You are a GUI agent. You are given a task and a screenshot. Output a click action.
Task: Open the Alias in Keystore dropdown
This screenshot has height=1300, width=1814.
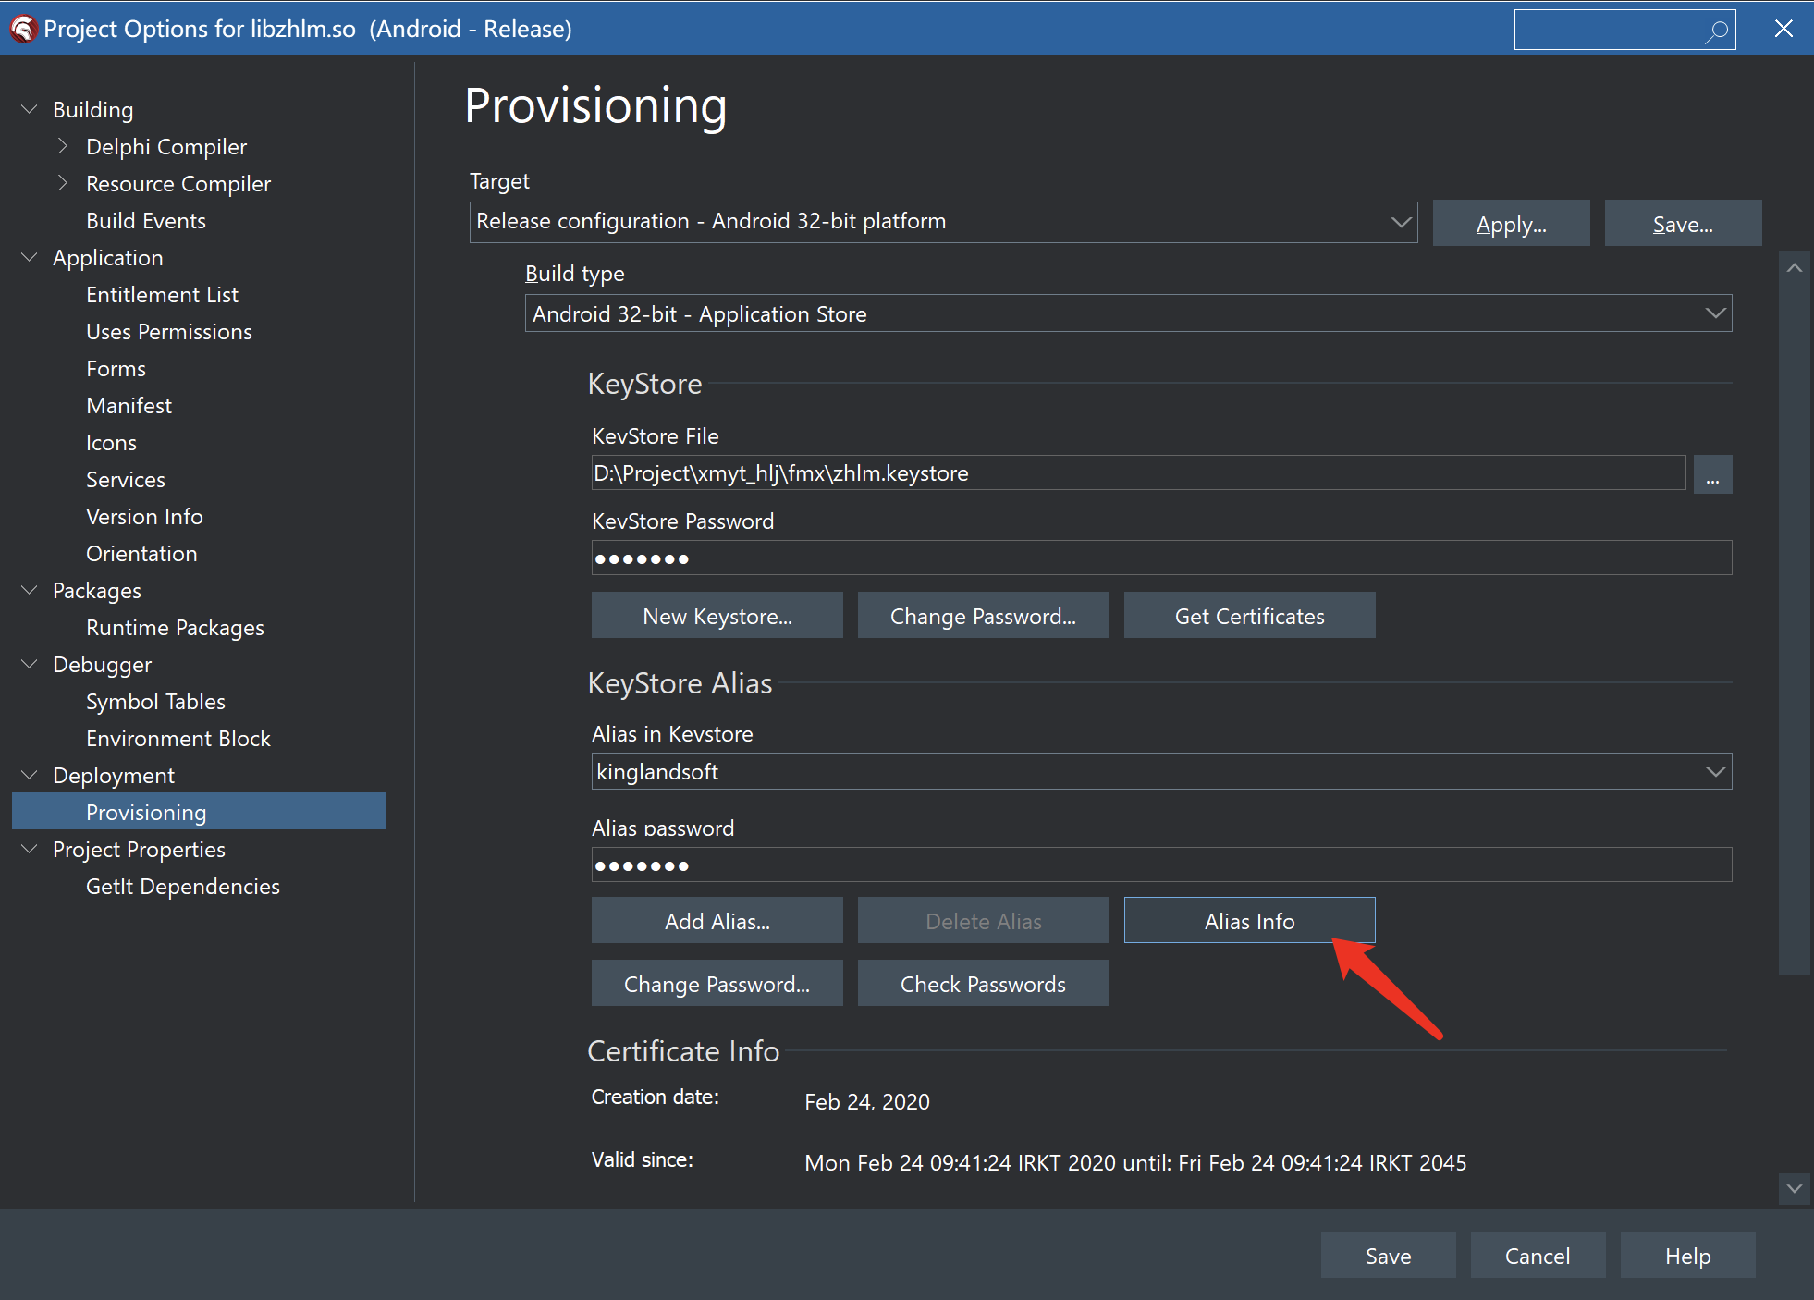[1715, 771]
